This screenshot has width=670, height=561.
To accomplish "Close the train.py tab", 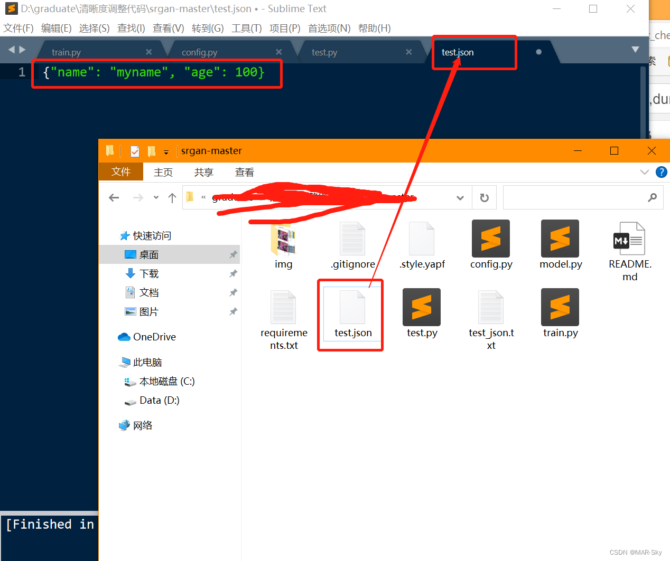I will (x=149, y=52).
